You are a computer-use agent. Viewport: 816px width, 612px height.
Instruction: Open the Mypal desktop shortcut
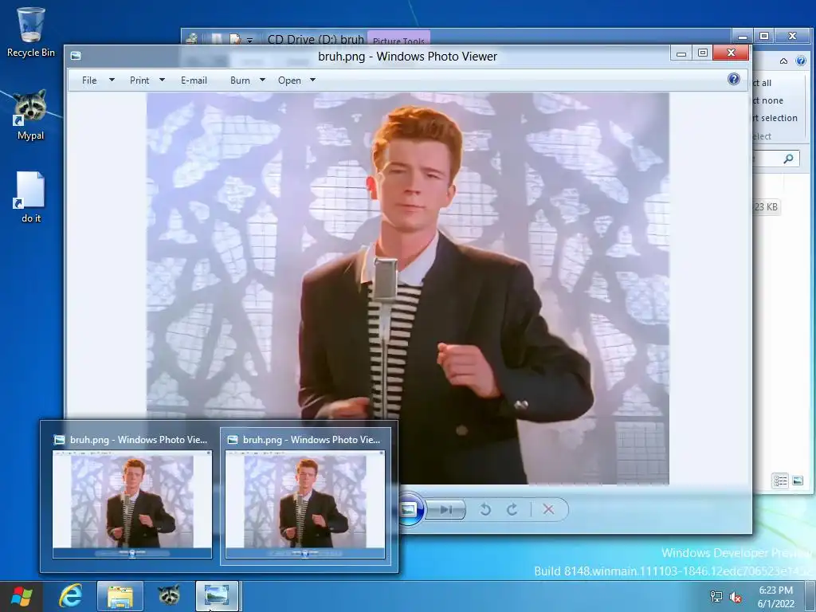tap(31, 115)
